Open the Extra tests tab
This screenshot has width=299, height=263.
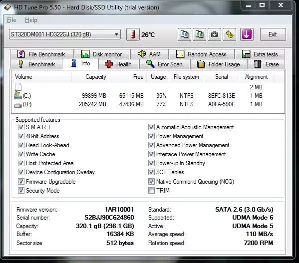pos(260,54)
